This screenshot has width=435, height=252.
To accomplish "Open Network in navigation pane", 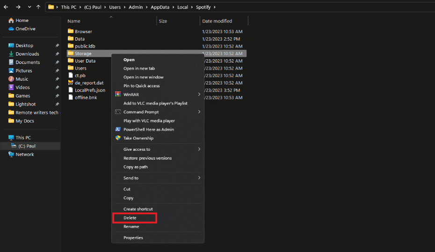I will pyautogui.click(x=21, y=154).
